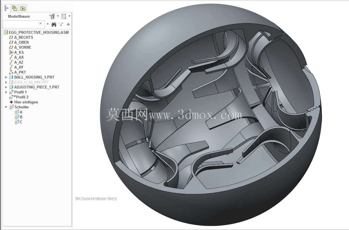
Task: Select cross-section C
Action: [x=21, y=122]
